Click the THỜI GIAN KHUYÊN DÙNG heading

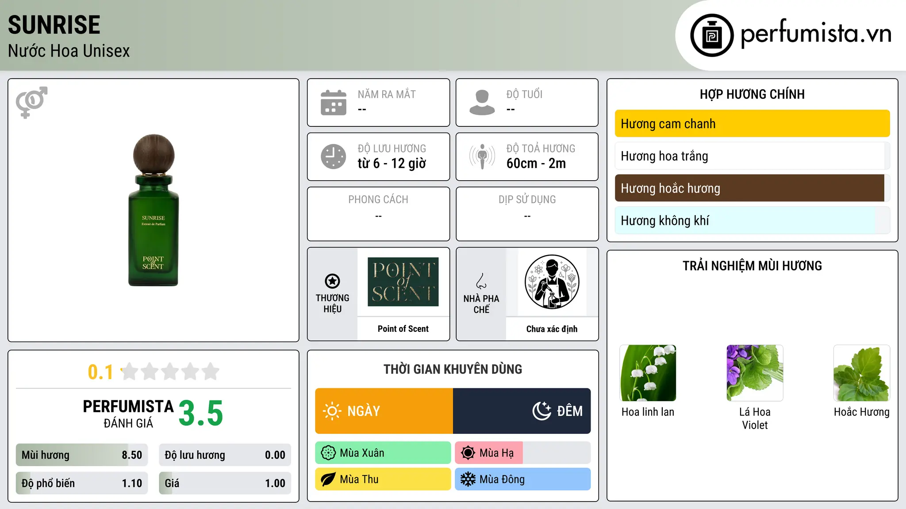453,369
